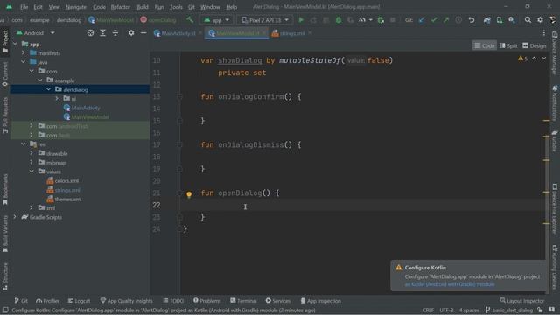Image resolution: width=560 pixels, height=315 pixels.
Task: Toggle fold for onDialogConfirm function
Action: click(179, 96)
